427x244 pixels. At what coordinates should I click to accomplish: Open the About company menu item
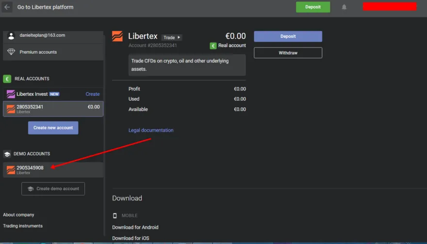18,214
